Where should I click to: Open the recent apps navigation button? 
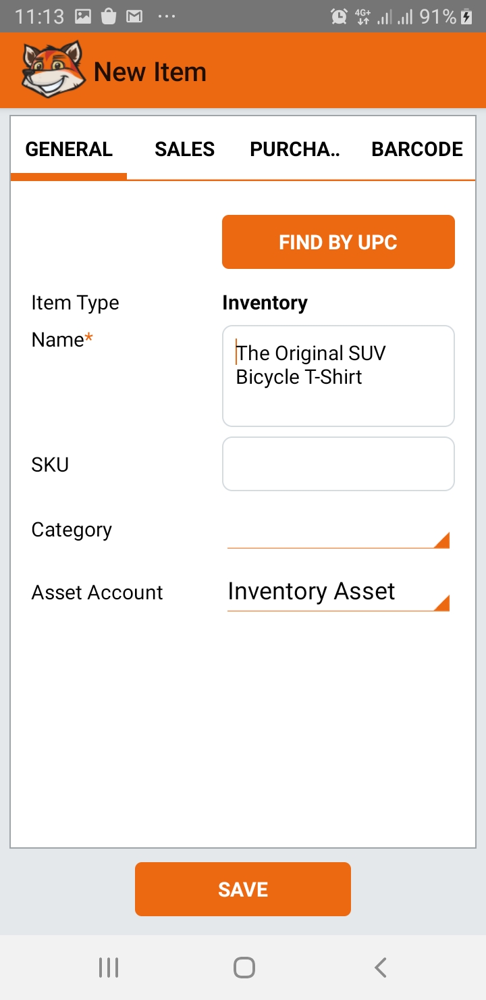tap(109, 968)
